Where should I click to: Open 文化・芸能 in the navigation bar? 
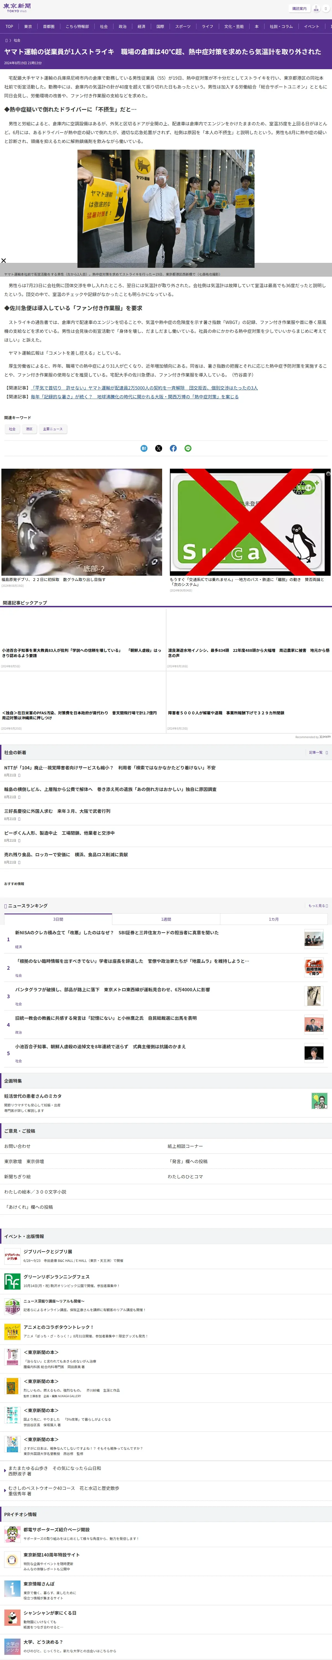tap(234, 26)
